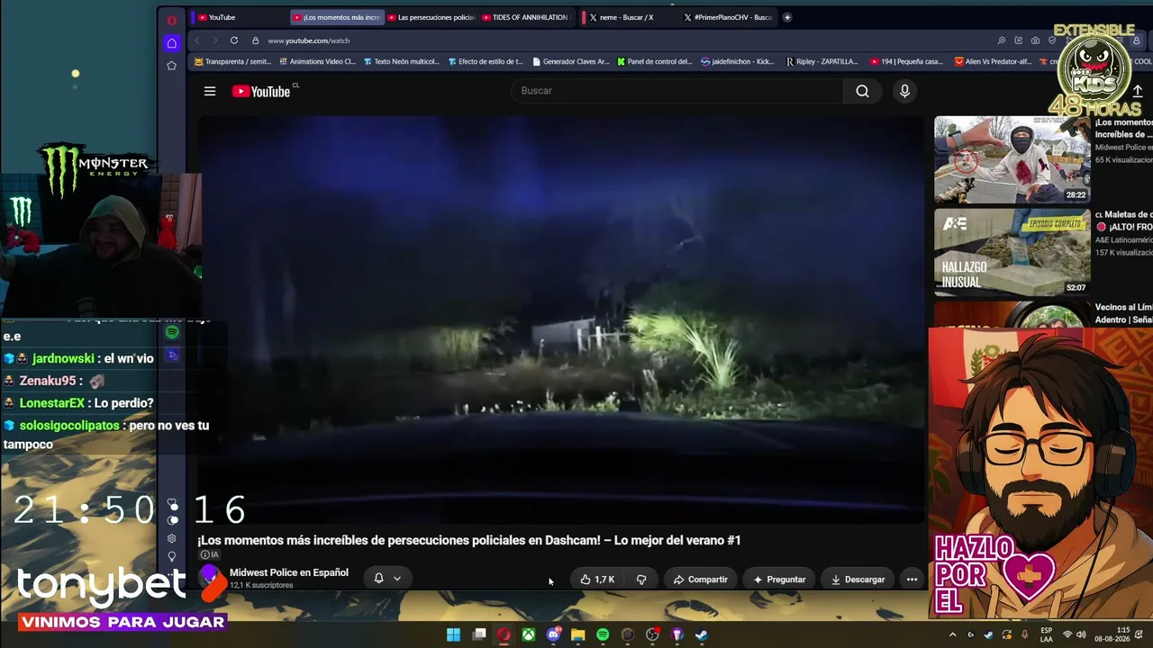Open Discord from the taskbar
Image resolution: width=1153 pixels, height=648 pixels.
coord(553,634)
